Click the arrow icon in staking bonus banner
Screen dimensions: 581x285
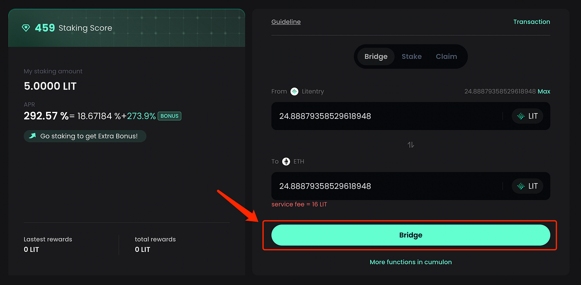click(32, 136)
